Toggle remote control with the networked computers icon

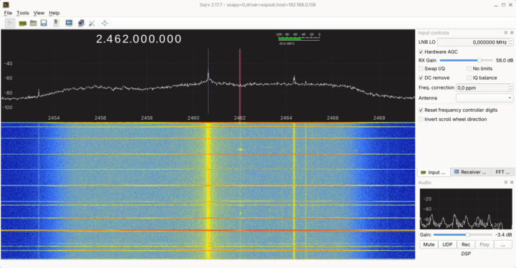pos(81,23)
